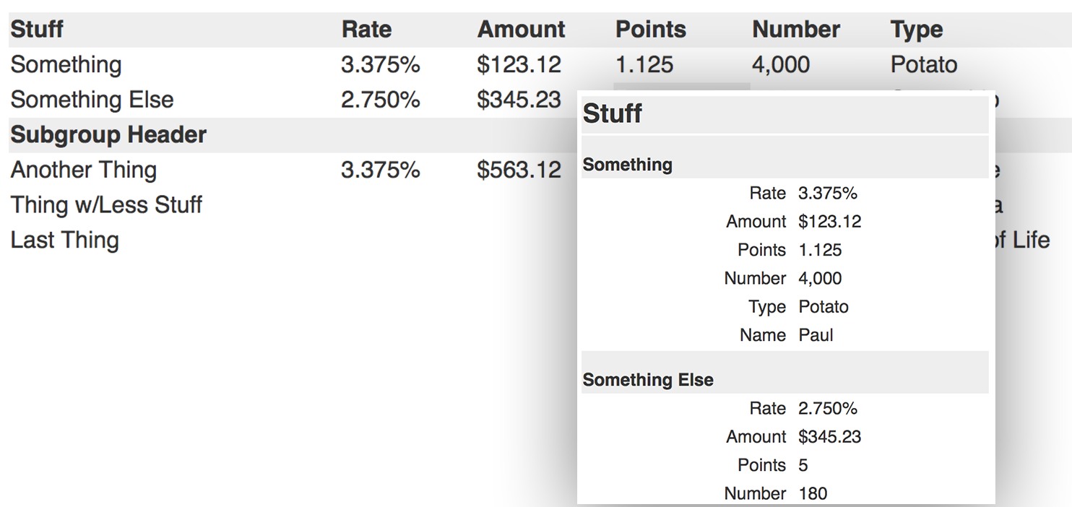Click the 4,000 cell in the main table

pos(781,65)
